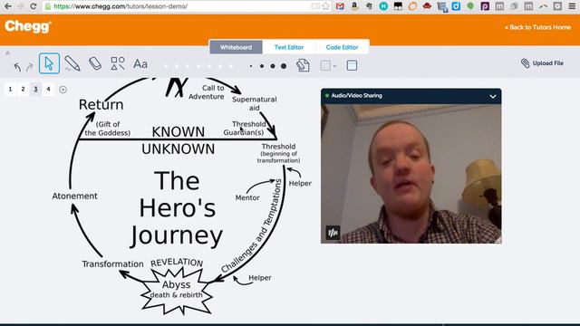
Task: Add a new whiteboard page
Action: click(63, 90)
